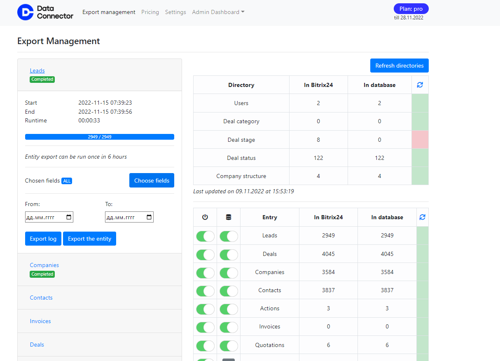Toggle database switch for Contacts entry
Image resolution: width=500 pixels, height=361 pixels.
(229, 291)
